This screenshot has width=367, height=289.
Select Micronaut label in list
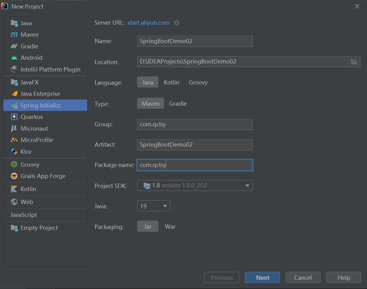click(35, 128)
